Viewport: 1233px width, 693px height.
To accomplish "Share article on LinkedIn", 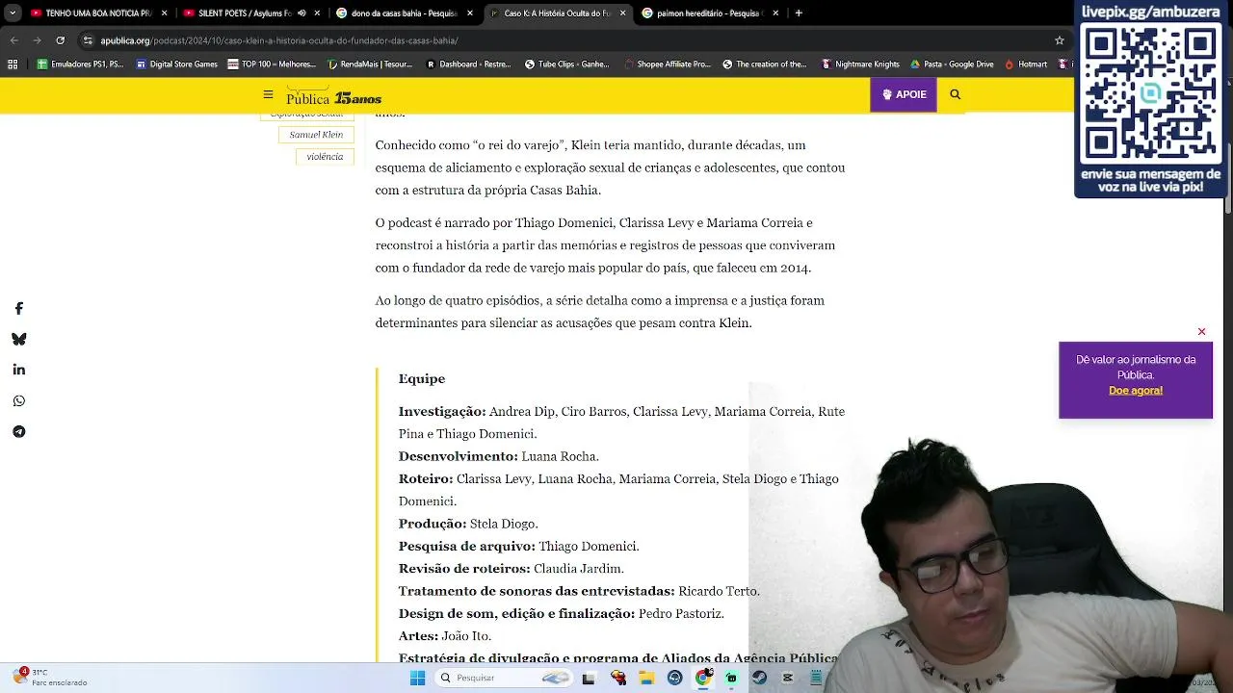I will coord(18,370).
